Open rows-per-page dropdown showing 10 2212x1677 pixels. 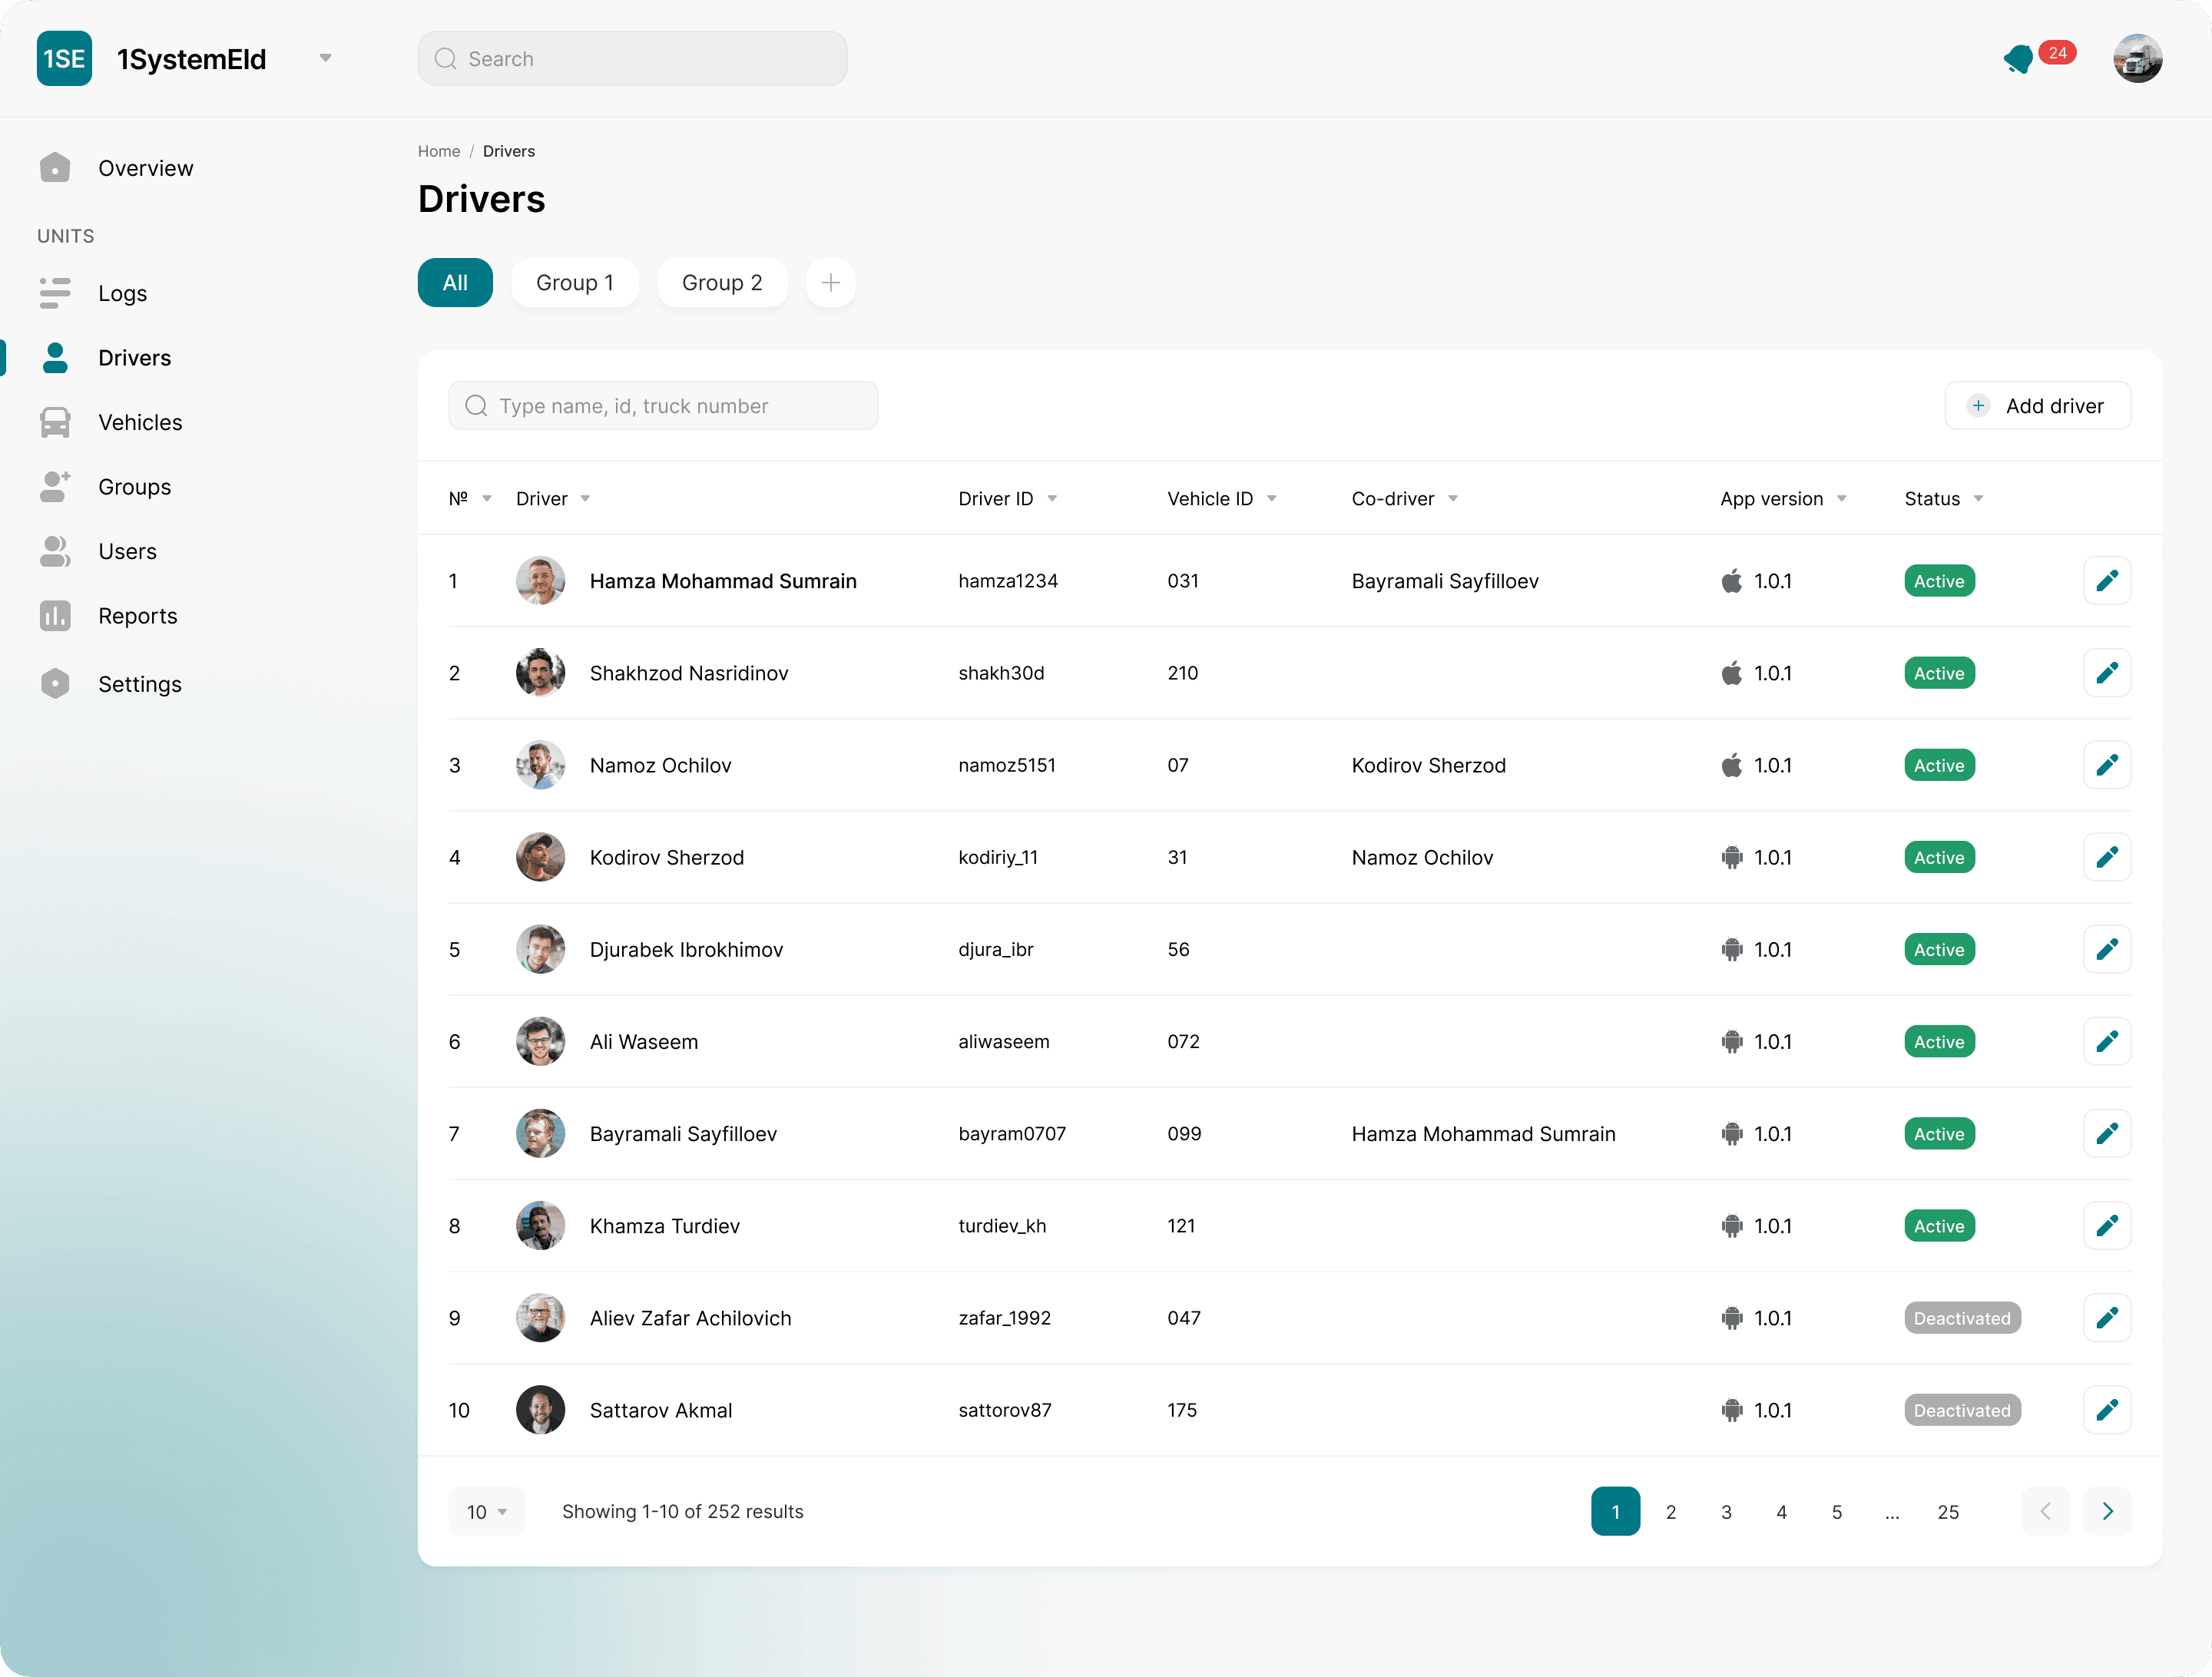pyautogui.click(x=487, y=1511)
